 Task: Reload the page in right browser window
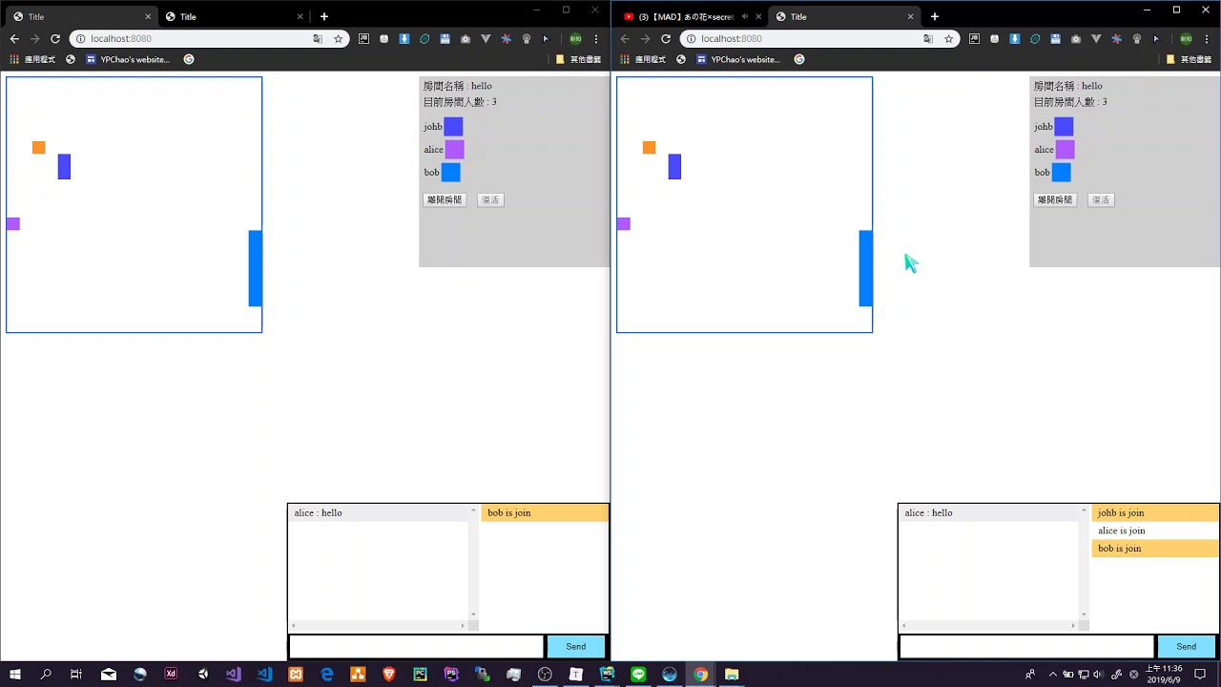(x=666, y=39)
